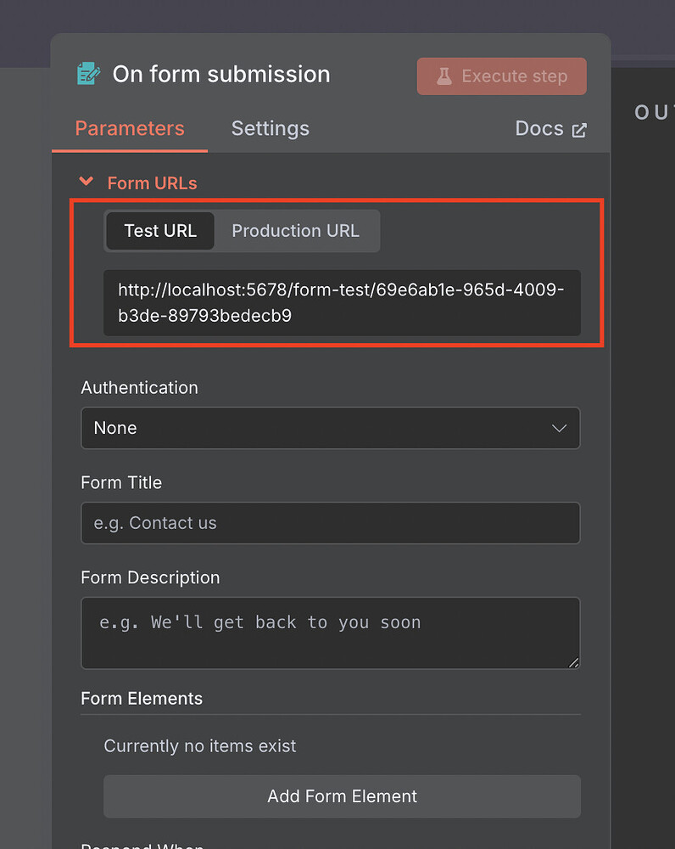Viewport: 675px width, 849px height.
Task: Click the Form Description resize handle
Action: 575,664
